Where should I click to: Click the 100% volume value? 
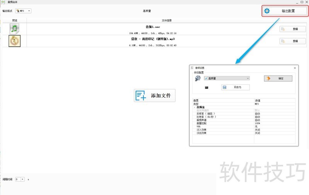point(257,123)
